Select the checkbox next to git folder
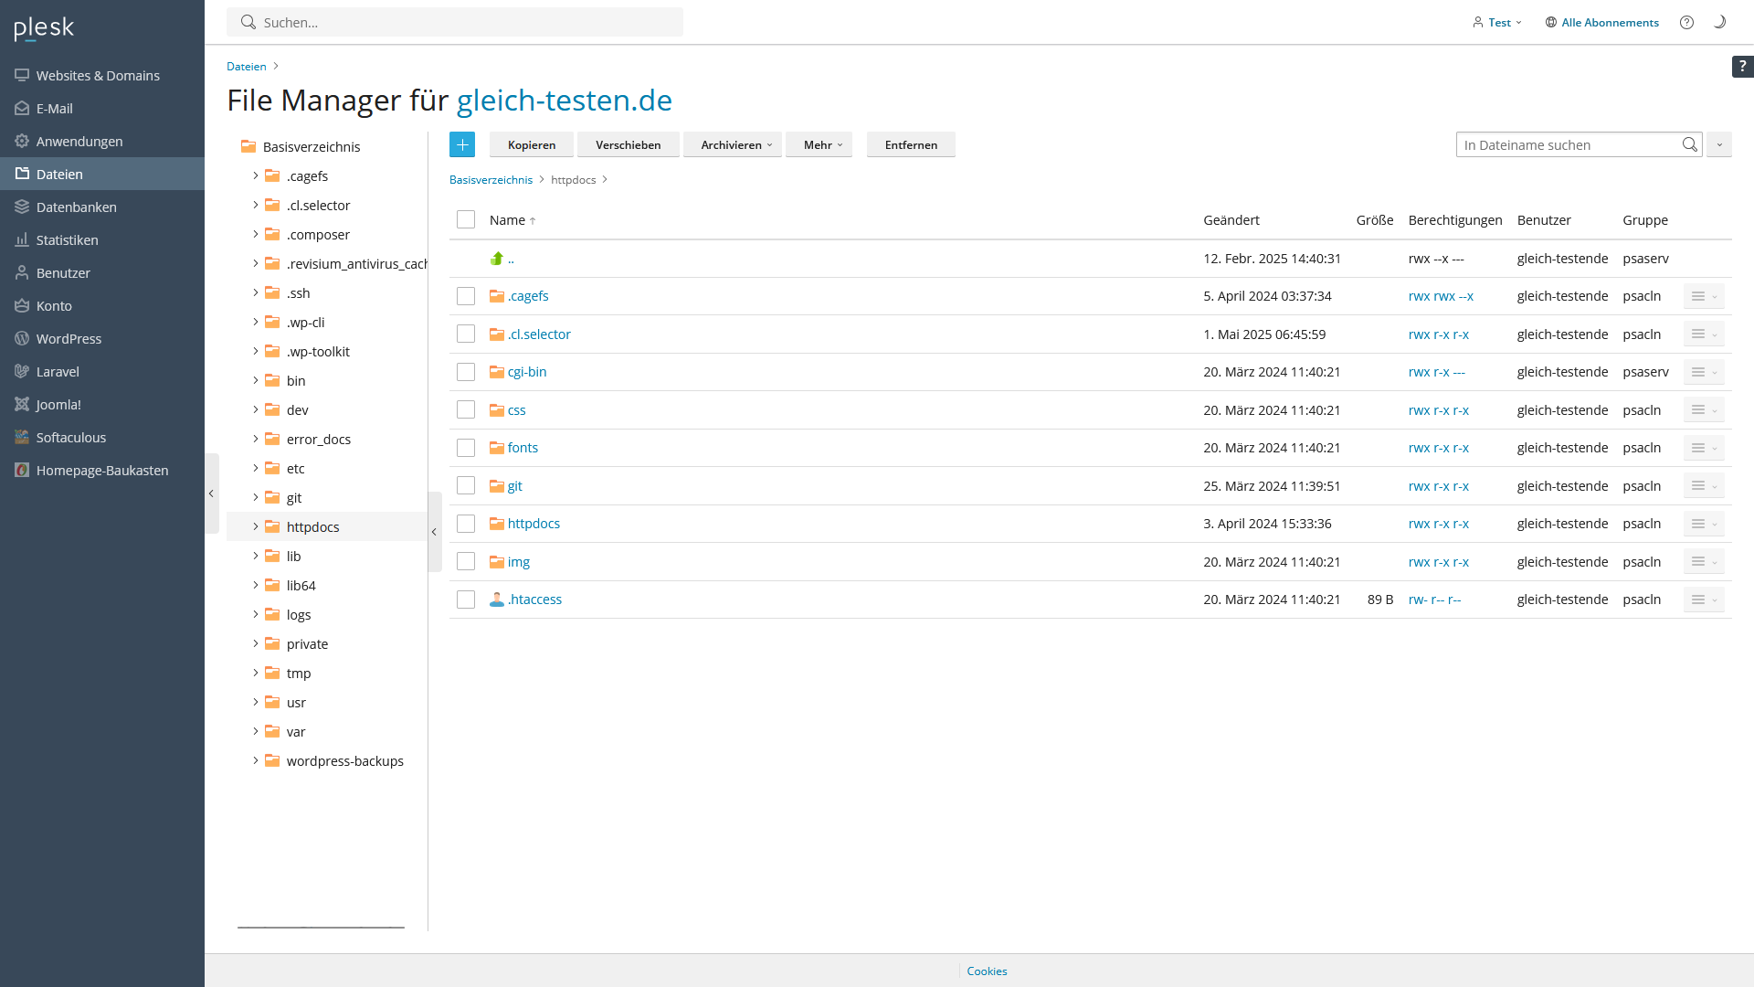This screenshot has width=1754, height=987. 466,485
